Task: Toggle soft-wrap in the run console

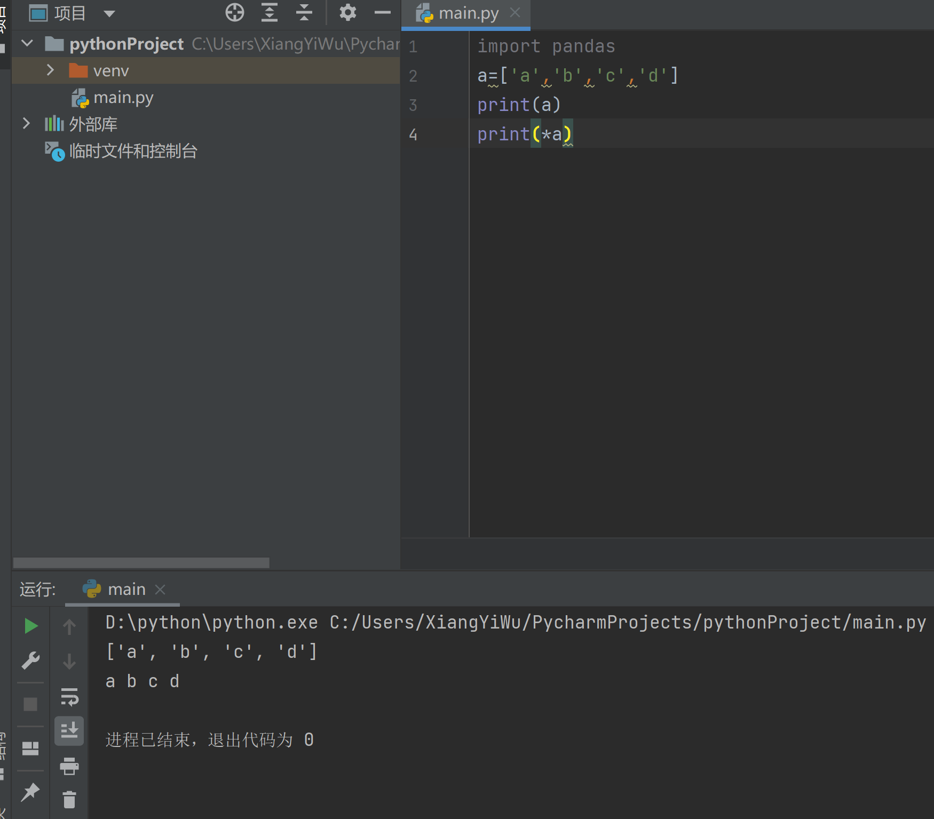Action: tap(69, 696)
